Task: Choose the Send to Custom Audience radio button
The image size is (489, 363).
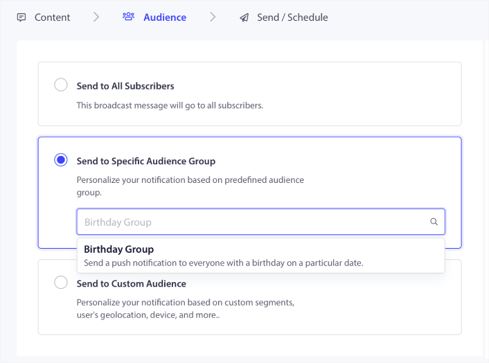Action: pos(61,283)
